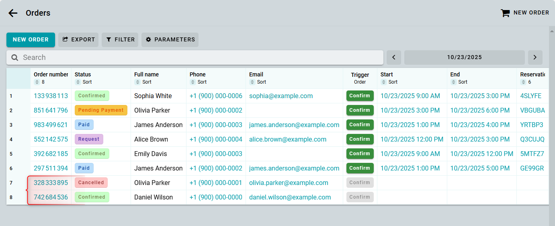This screenshot has height=226, width=555.
Task: Click the back arrow icon
Action: pos(13,13)
